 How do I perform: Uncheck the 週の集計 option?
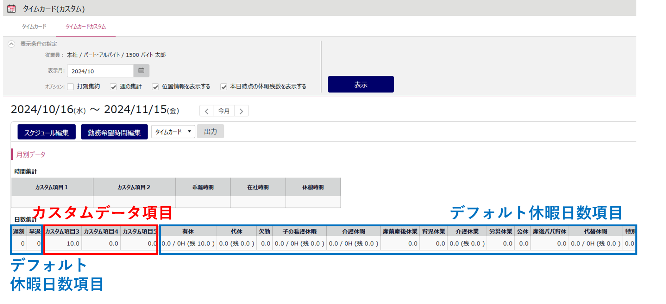[113, 87]
